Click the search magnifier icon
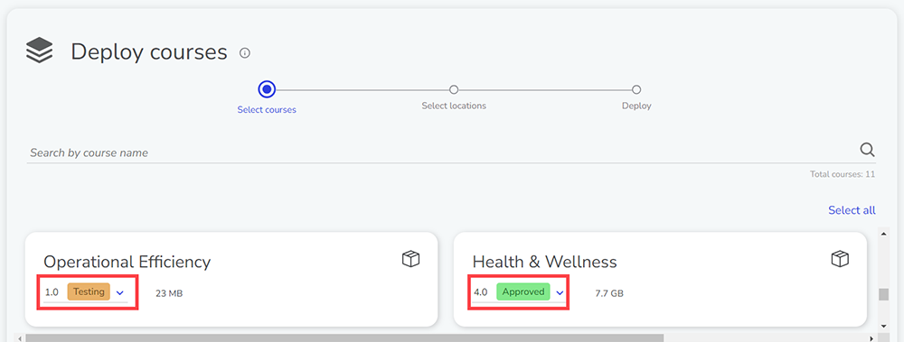Screen dimensions: 904x342 click(867, 150)
